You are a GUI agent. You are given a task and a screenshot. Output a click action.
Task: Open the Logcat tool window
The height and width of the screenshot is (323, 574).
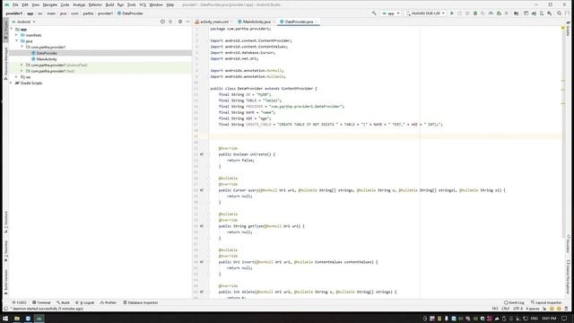[85, 302]
